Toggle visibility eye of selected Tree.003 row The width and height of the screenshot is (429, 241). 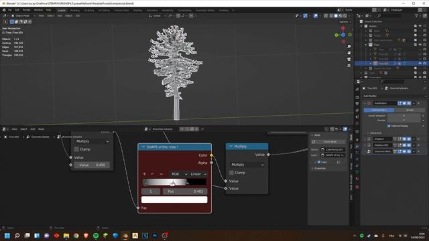point(420,64)
